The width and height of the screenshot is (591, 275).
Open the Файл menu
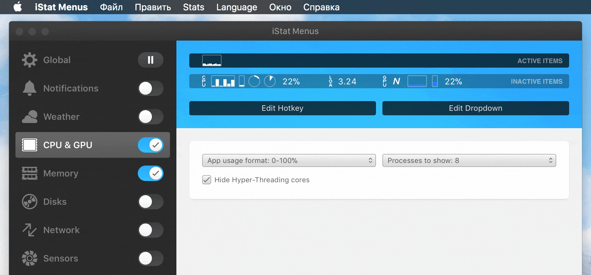111,7
